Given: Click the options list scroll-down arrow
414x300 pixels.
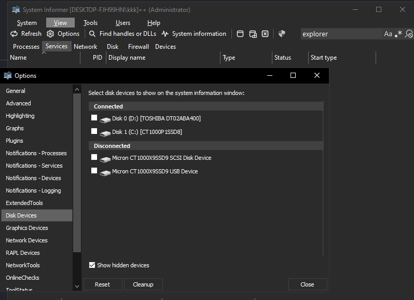Looking at the screenshot, I should pos(77,287).
